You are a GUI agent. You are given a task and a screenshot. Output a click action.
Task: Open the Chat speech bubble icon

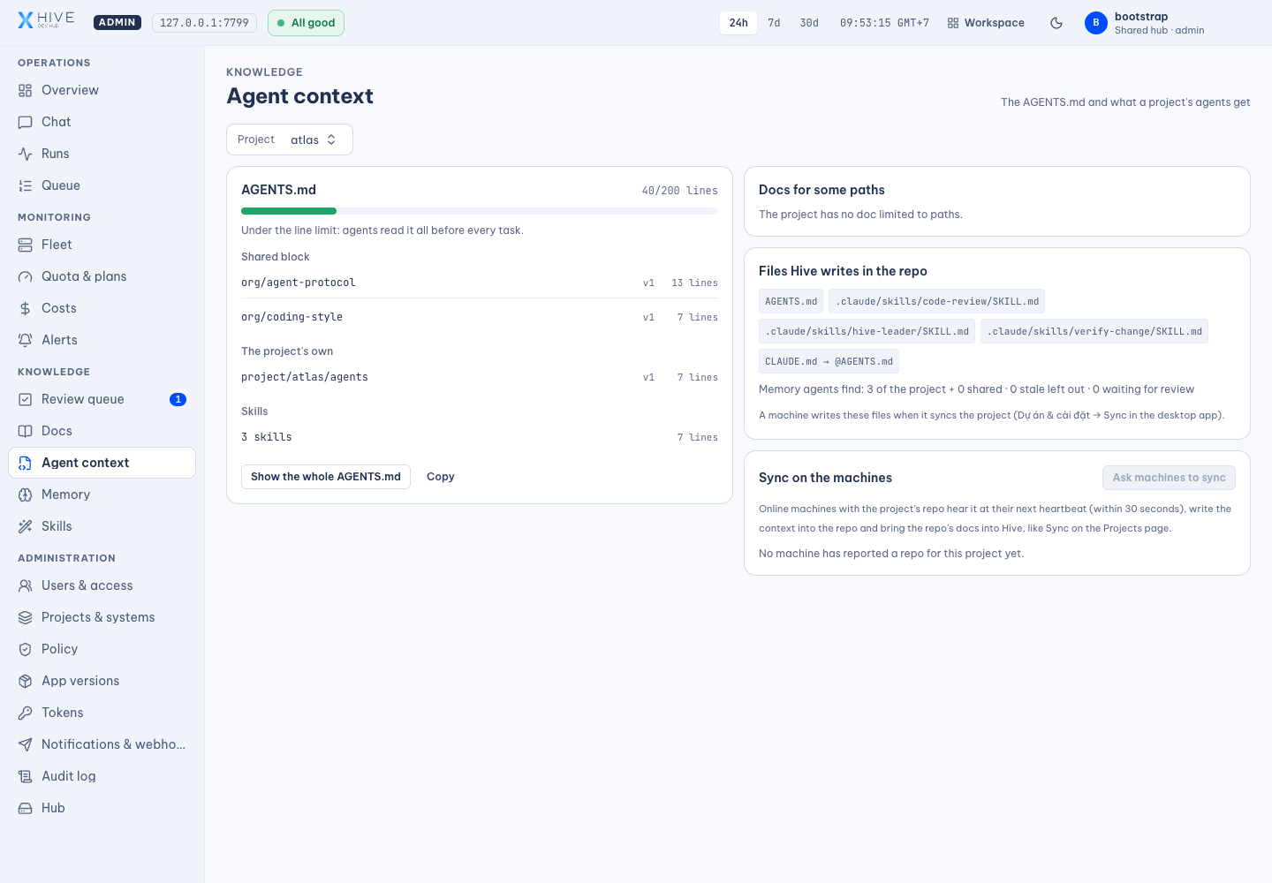26,122
